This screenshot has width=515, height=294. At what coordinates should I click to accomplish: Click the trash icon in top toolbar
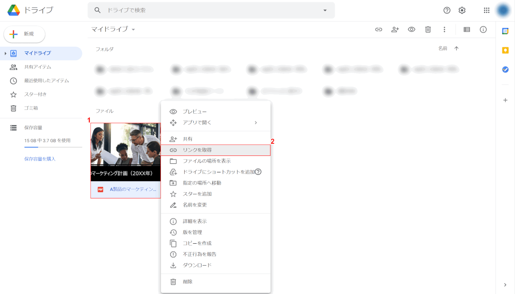tap(428, 30)
